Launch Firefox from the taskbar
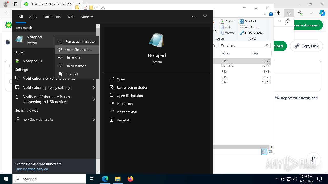The image size is (328, 184). pos(130,179)
